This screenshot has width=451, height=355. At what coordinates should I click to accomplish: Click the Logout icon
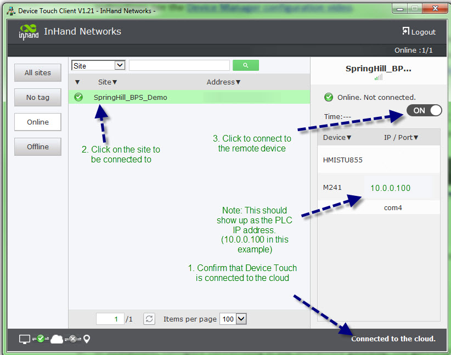coord(405,31)
